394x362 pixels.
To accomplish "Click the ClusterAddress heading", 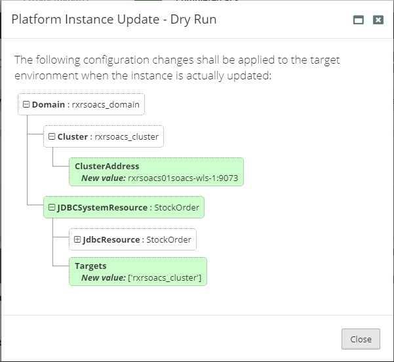I will tap(107, 167).
